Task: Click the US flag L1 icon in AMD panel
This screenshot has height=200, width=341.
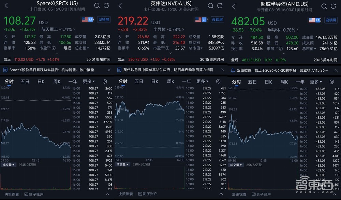Action: [315, 20]
